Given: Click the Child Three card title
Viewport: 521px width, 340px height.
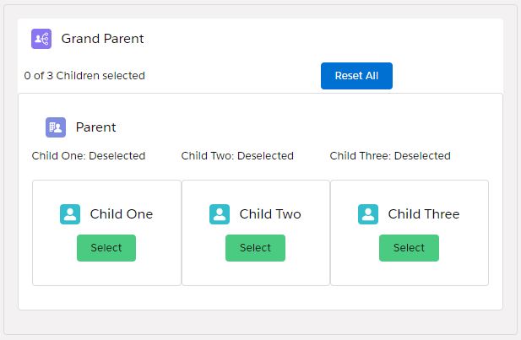Looking at the screenshot, I should point(424,214).
